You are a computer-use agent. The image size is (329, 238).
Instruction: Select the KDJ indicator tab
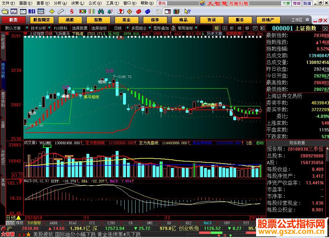point(188,223)
